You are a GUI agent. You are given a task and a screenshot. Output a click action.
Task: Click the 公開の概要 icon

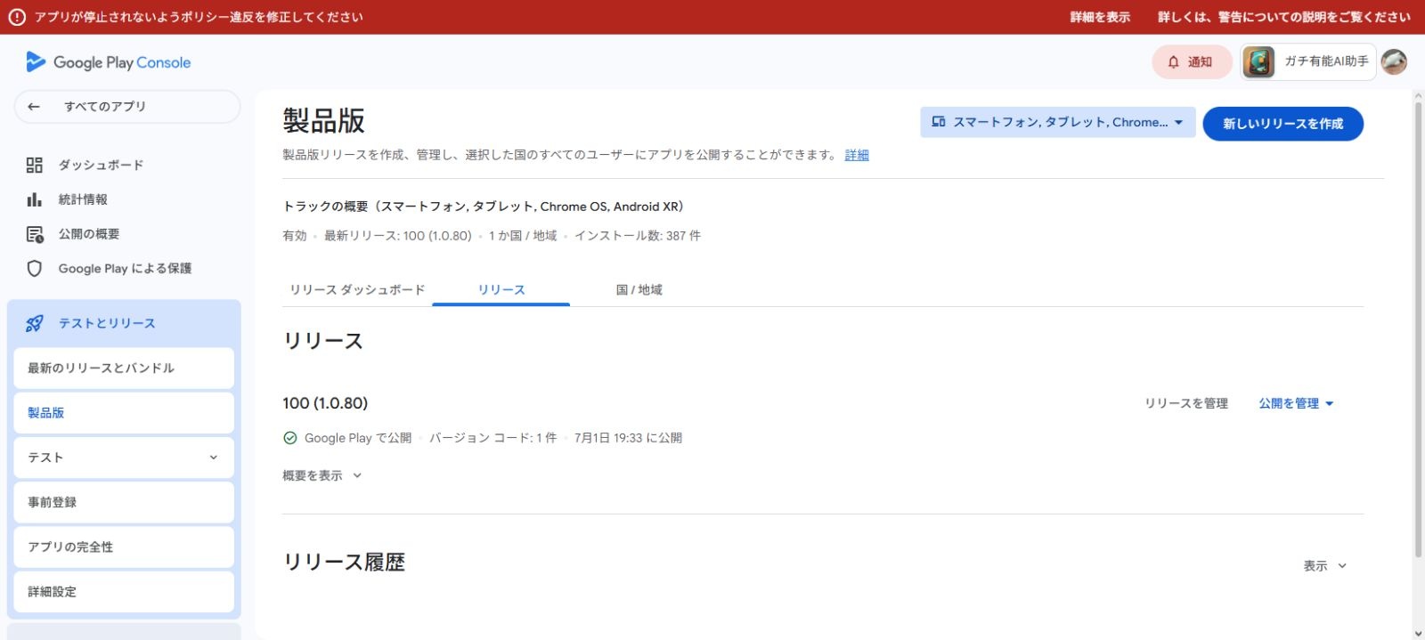click(35, 234)
